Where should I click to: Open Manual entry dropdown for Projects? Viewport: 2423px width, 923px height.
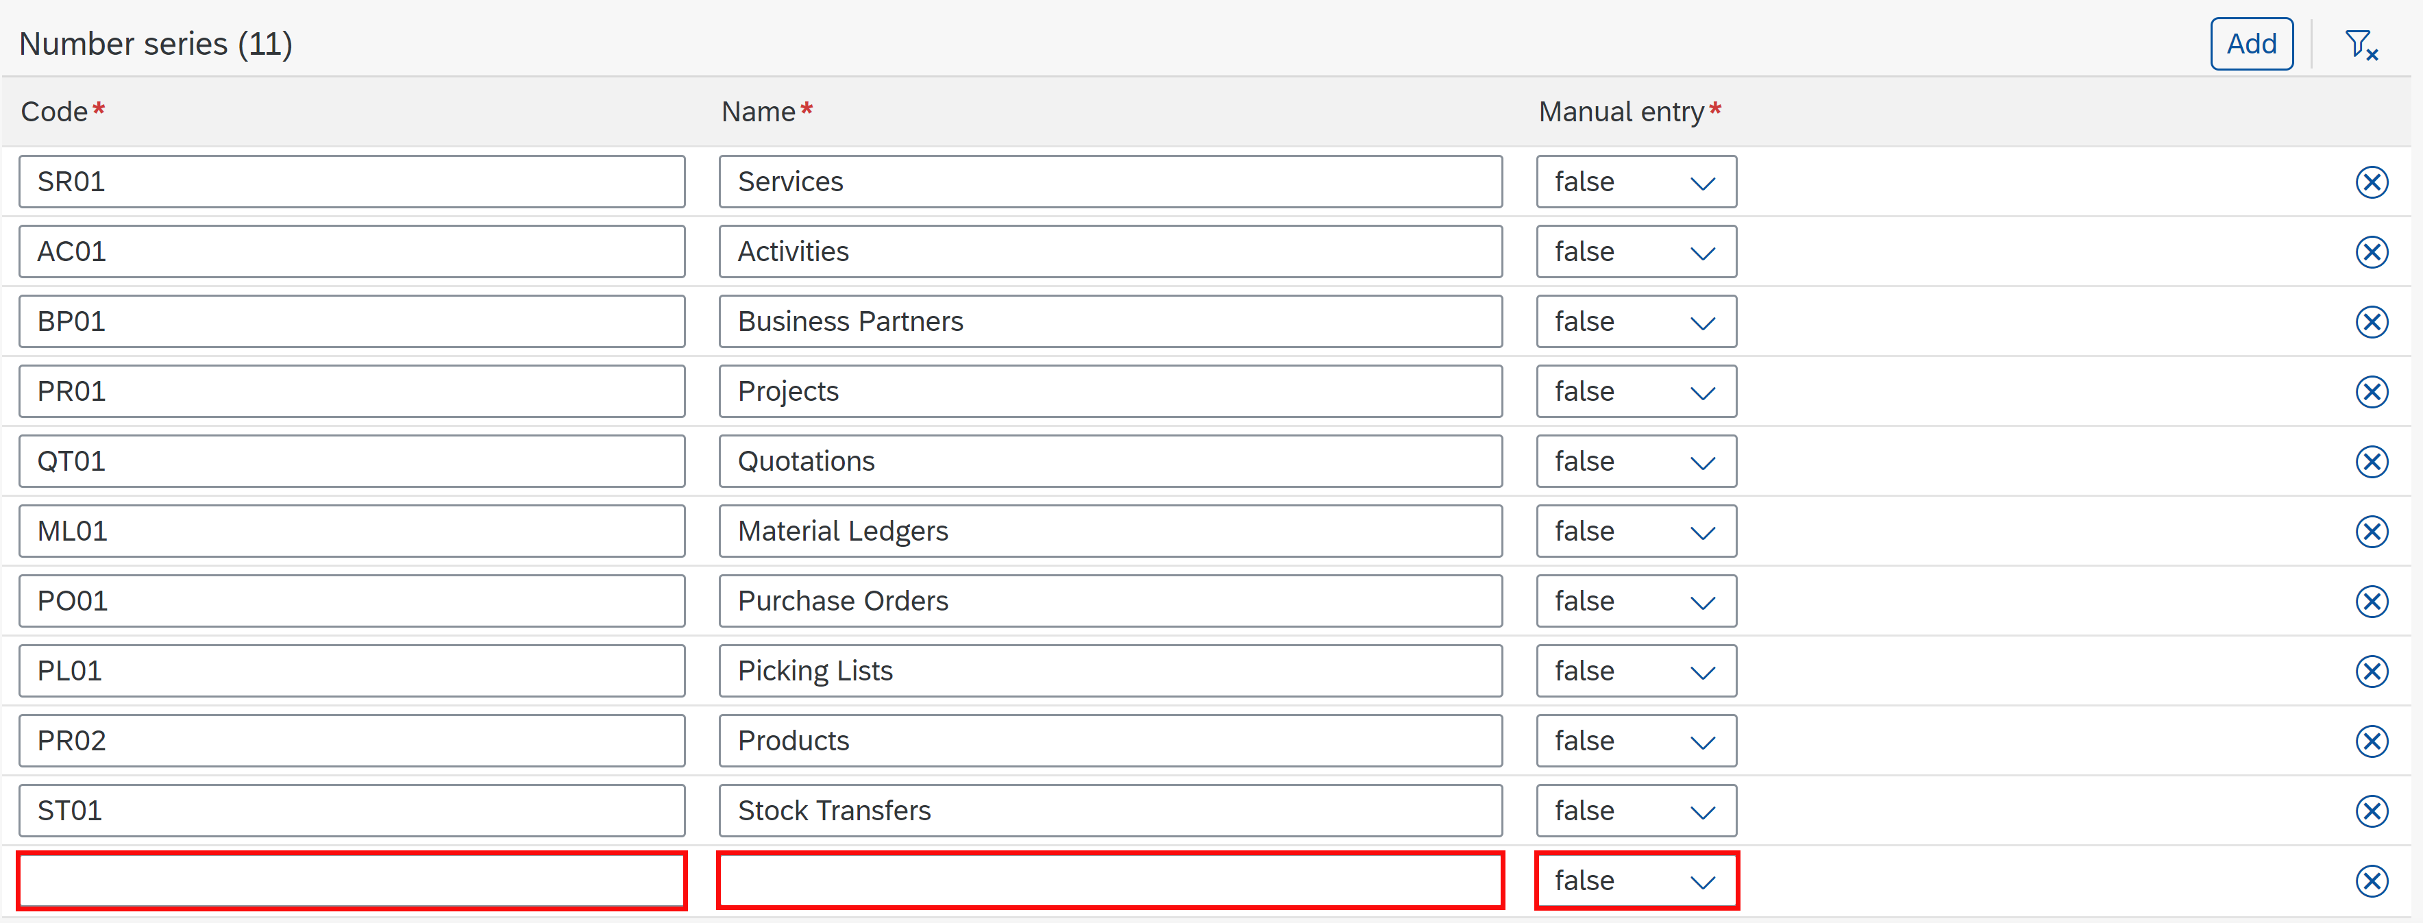(x=1636, y=391)
